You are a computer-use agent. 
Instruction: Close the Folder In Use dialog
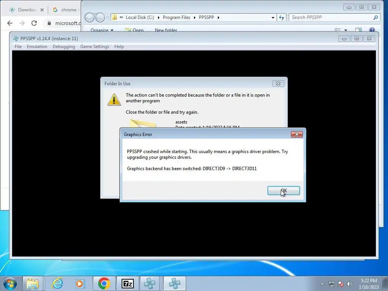[278, 84]
